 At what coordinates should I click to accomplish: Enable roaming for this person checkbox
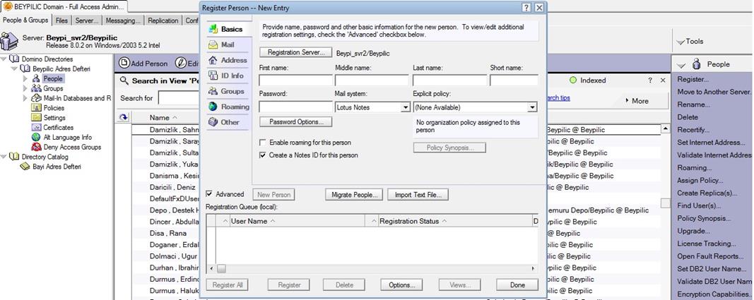coord(263,143)
